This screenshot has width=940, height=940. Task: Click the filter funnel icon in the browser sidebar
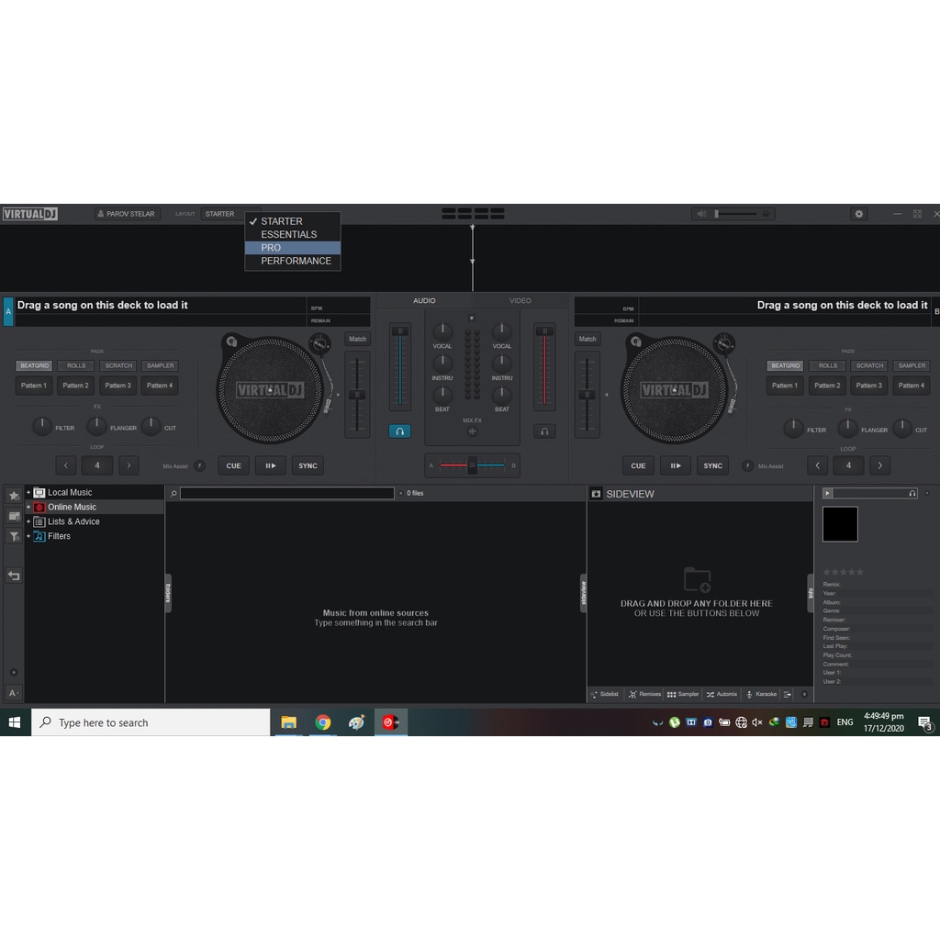(x=14, y=536)
